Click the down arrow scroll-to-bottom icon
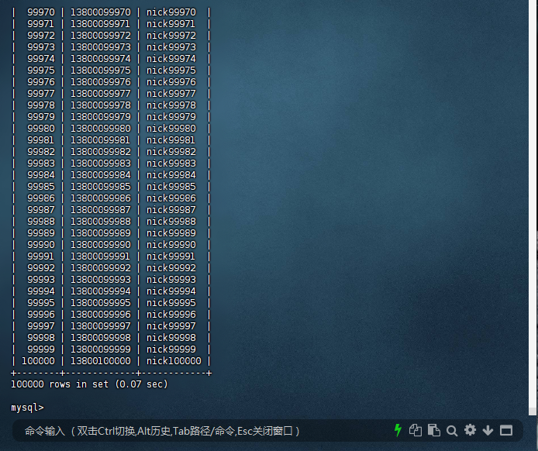538x451 pixels. pyautogui.click(x=488, y=430)
